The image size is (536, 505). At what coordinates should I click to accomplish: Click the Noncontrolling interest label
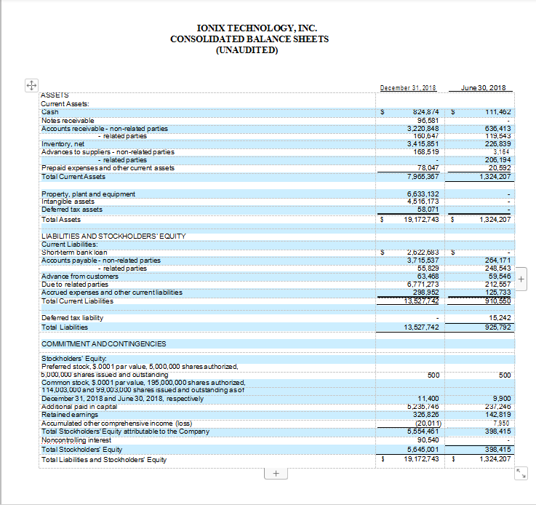coord(76,440)
